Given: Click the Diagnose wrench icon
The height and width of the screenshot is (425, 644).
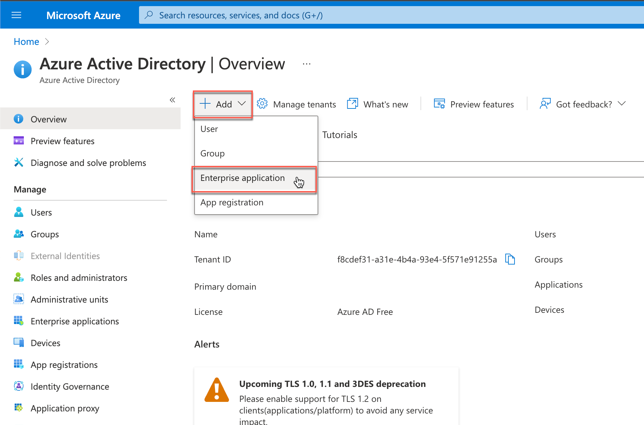Looking at the screenshot, I should (19, 162).
